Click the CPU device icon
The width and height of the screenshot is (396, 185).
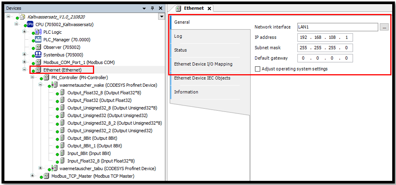pyautogui.click(x=30, y=24)
